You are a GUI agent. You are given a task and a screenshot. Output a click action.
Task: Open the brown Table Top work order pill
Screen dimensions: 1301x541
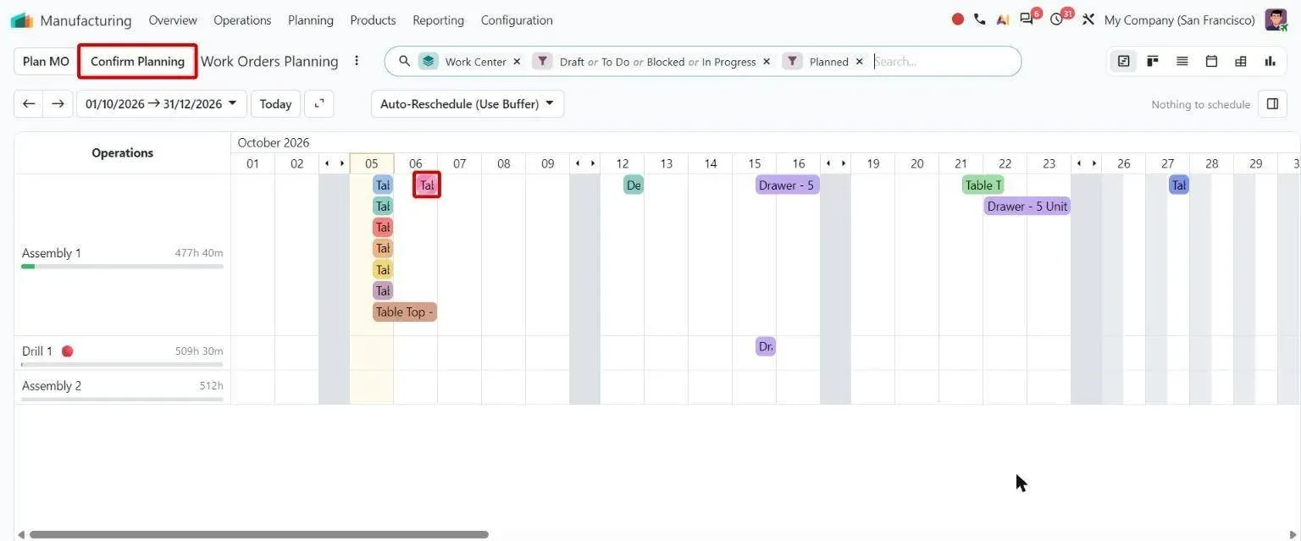click(x=405, y=312)
